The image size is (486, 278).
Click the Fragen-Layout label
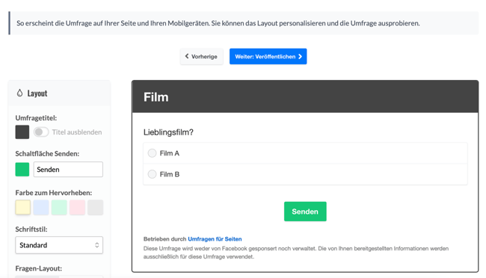point(39,268)
